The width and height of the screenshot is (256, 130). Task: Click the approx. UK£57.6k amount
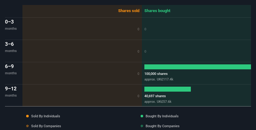(158, 102)
